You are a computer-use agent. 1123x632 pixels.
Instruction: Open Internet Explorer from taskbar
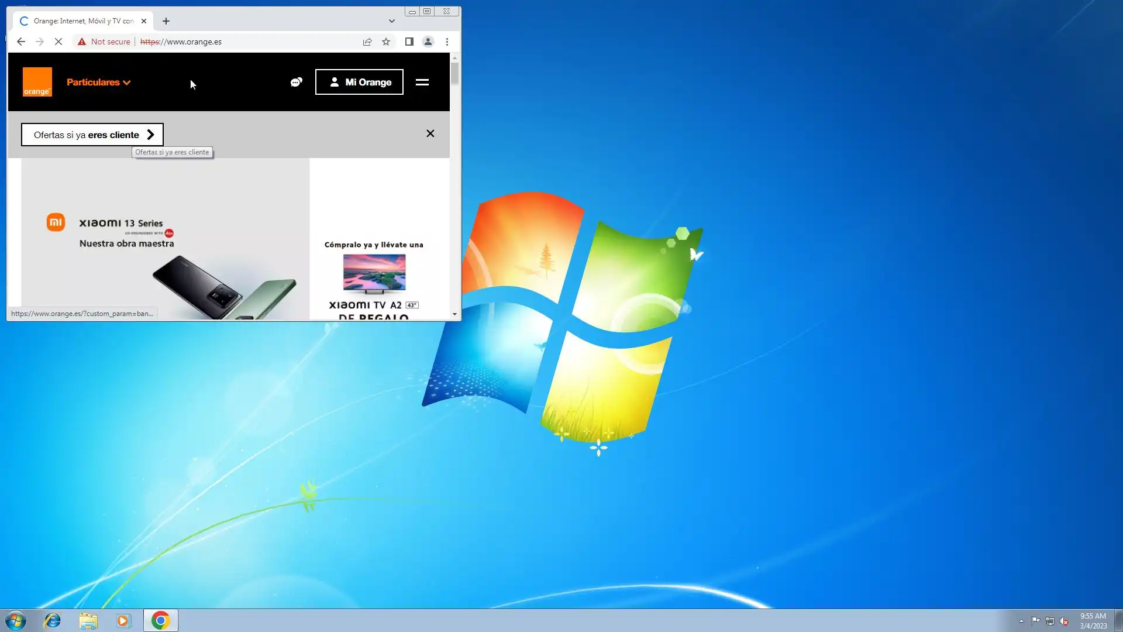[x=53, y=620]
